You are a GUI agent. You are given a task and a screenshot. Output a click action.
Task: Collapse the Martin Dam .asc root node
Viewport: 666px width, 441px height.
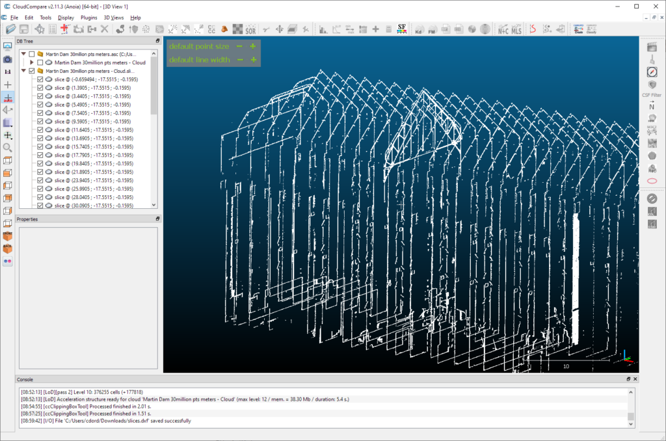pos(24,54)
